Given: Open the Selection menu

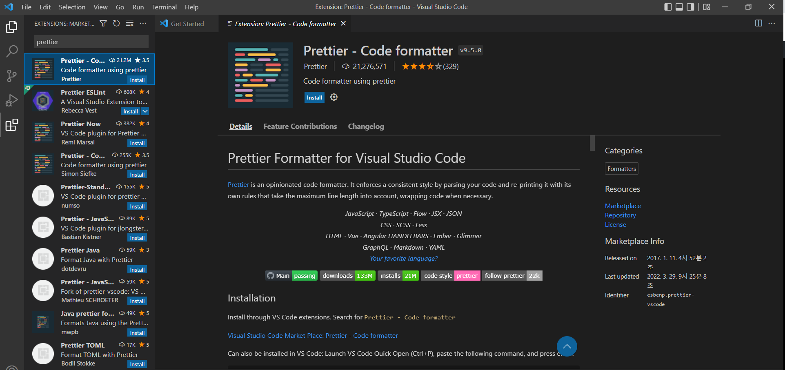Looking at the screenshot, I should tap(72, 7).
